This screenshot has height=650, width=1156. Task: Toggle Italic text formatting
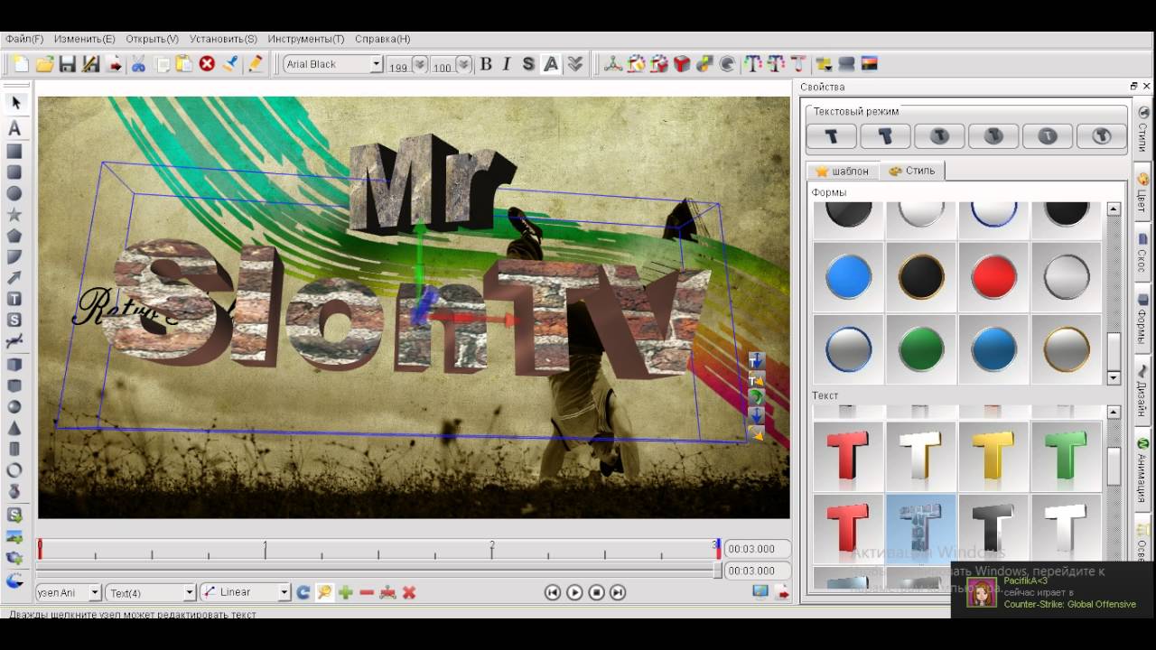[507, 64]
